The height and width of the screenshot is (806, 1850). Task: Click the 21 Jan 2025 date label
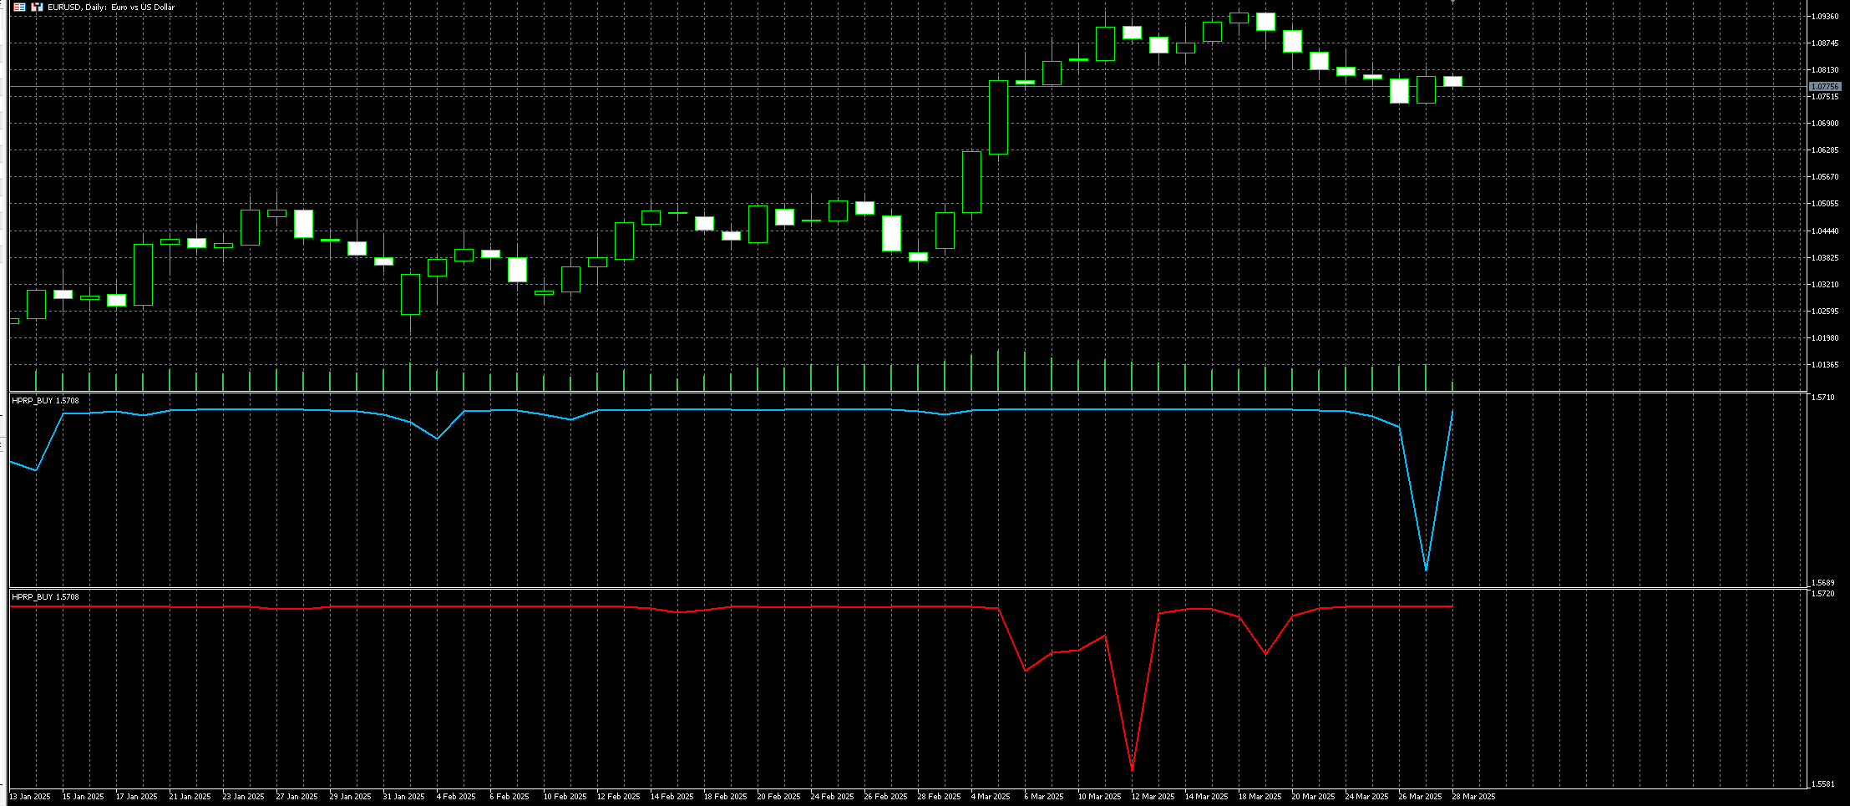[190, 797]
